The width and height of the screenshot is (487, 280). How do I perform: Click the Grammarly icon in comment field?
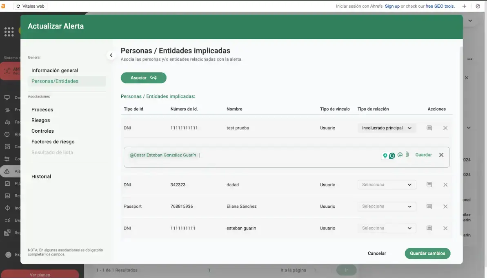tap(392, 156)
